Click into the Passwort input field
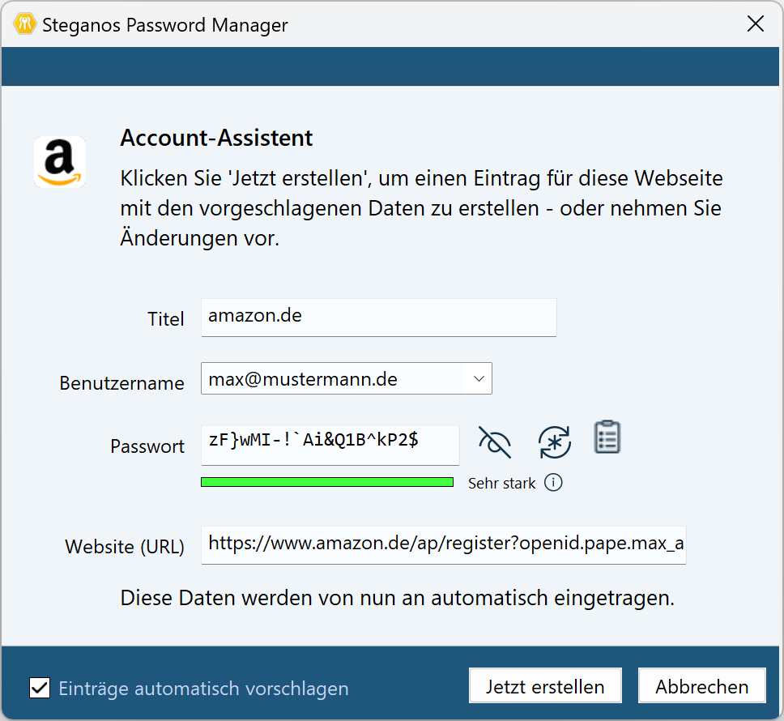This screenshot has width=784, height=721. [x=330, y=445]
